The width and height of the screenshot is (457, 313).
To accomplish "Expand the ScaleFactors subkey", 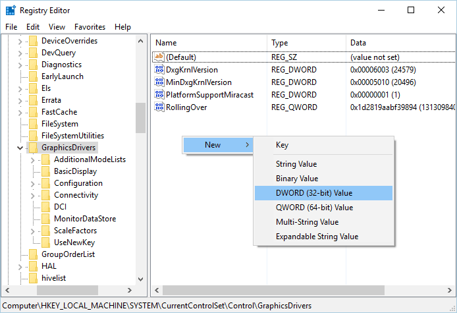I will pyautogui.click(x=32, y=231).
